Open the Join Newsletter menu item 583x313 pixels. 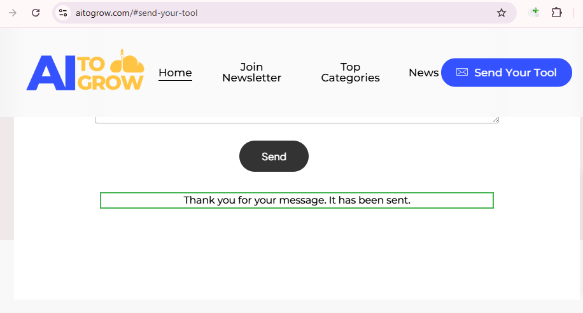pos(251,73)
